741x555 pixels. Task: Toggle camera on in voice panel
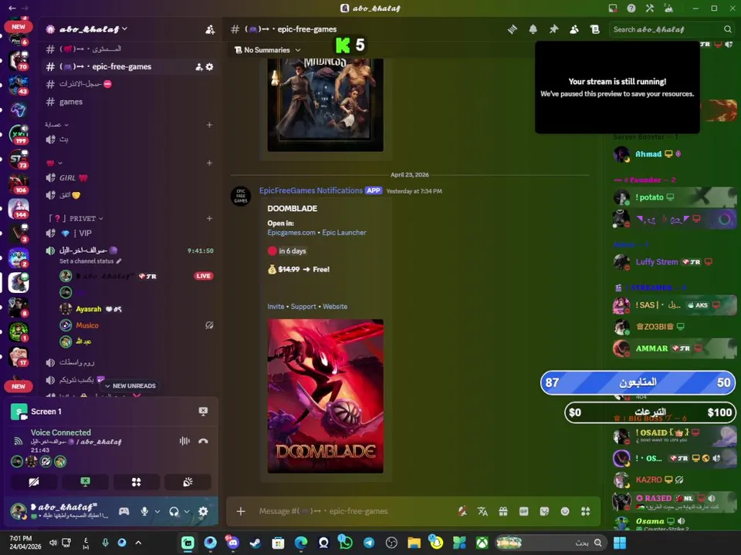pyautogui.click(x=34, y=482)
